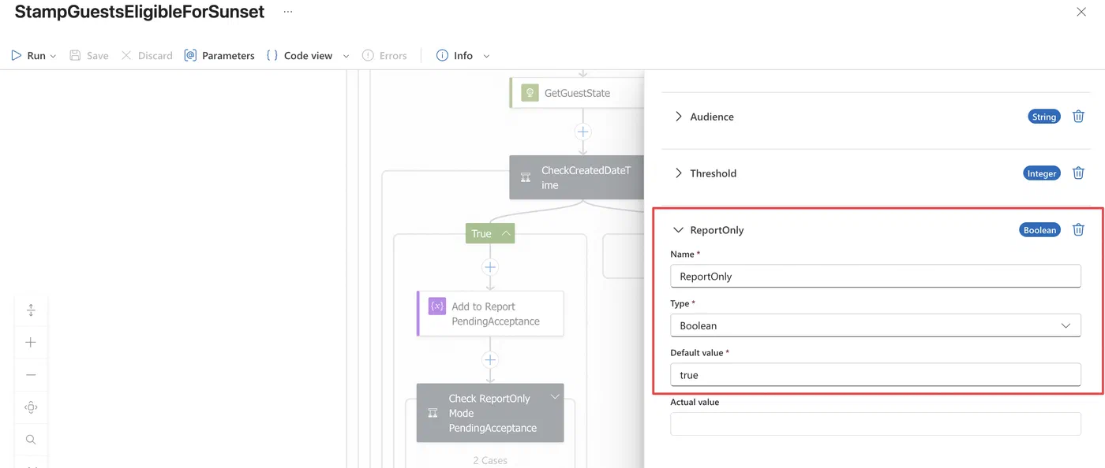Collapse the ReportOnly parameter section
Screen dimensions: 1105x468
click(678, 230)
